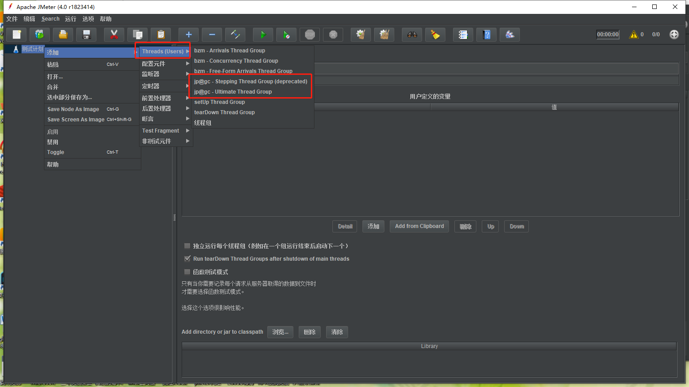Choose tearDown Thread Group entry
Screen dimensions: 689x387
coord(253,112)
